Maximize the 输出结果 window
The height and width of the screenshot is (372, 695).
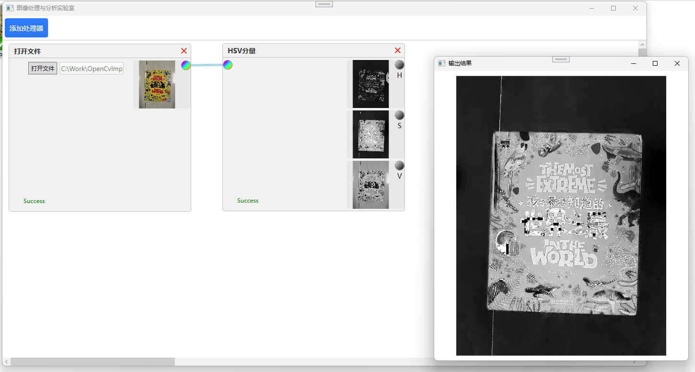coord(655,63)
